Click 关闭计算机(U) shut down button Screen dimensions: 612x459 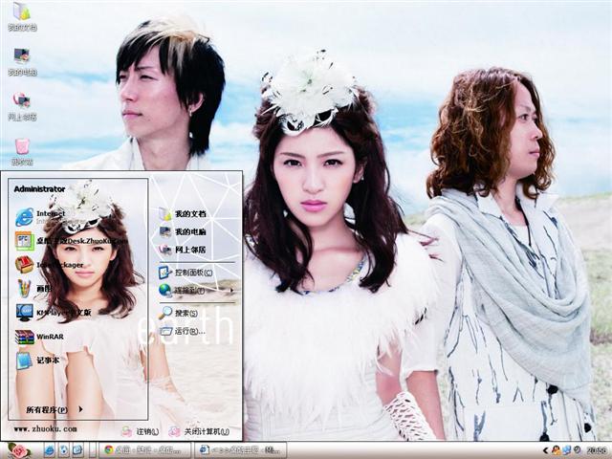tap(199, 431)
